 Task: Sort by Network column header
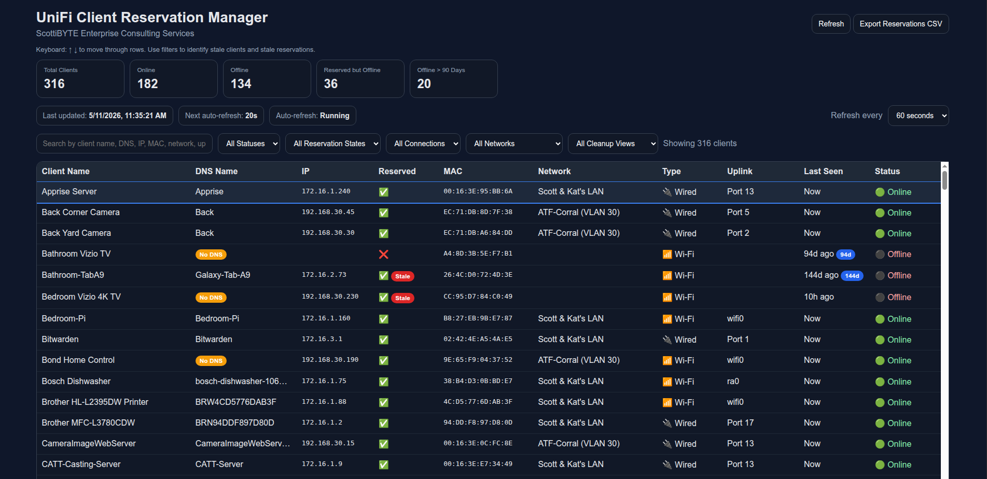click(x=554, y=171)
